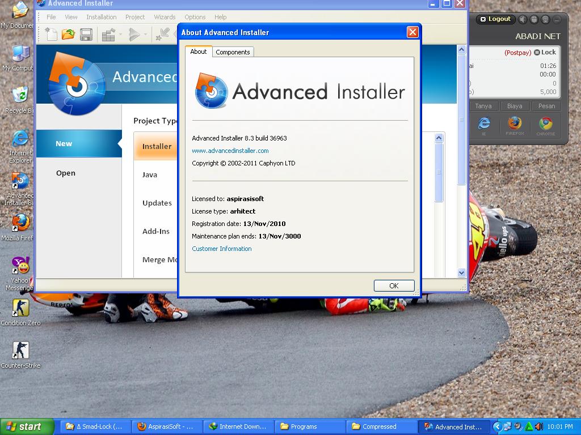Click the Start button
The image size is (581, 435).
[27, 427]
